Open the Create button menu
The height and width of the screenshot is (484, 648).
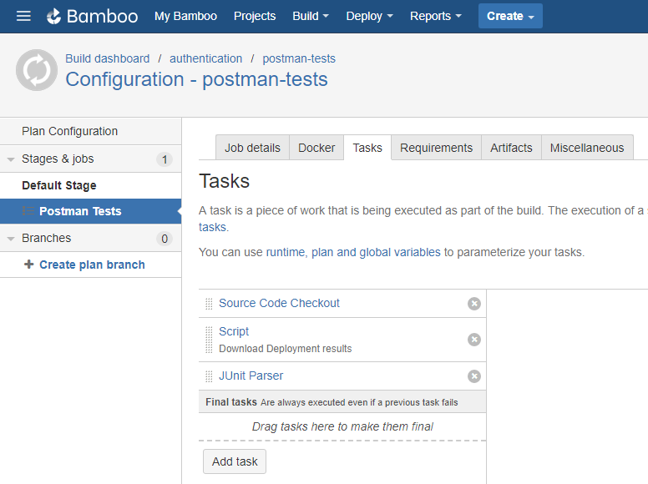click(510, 16)
